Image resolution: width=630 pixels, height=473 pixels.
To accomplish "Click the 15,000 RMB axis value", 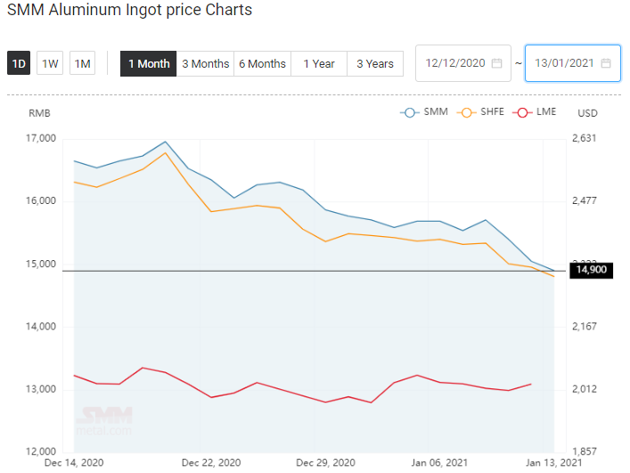I will pyautogui.click(x=41, y=264).
